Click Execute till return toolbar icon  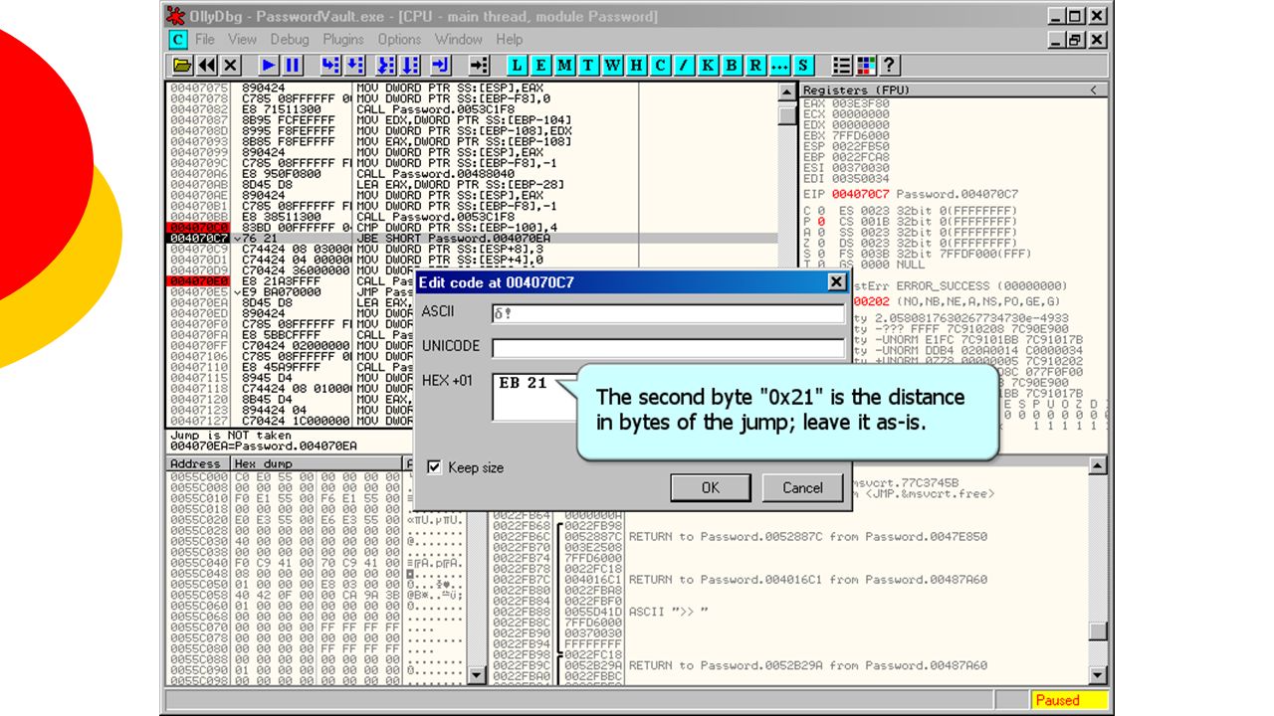[441, 66]
